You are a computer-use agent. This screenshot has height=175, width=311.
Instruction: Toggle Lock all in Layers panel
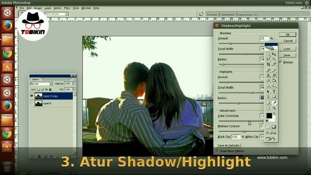tap(50, 89)
